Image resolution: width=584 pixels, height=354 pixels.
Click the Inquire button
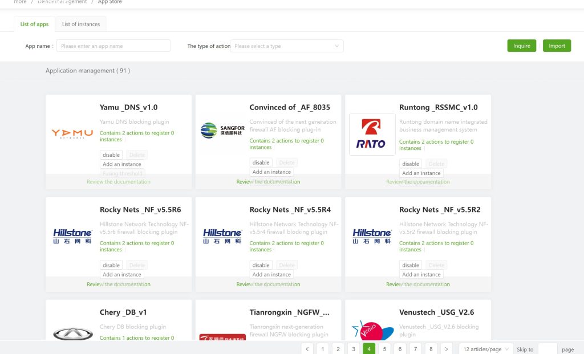click(x=521, y=46)
